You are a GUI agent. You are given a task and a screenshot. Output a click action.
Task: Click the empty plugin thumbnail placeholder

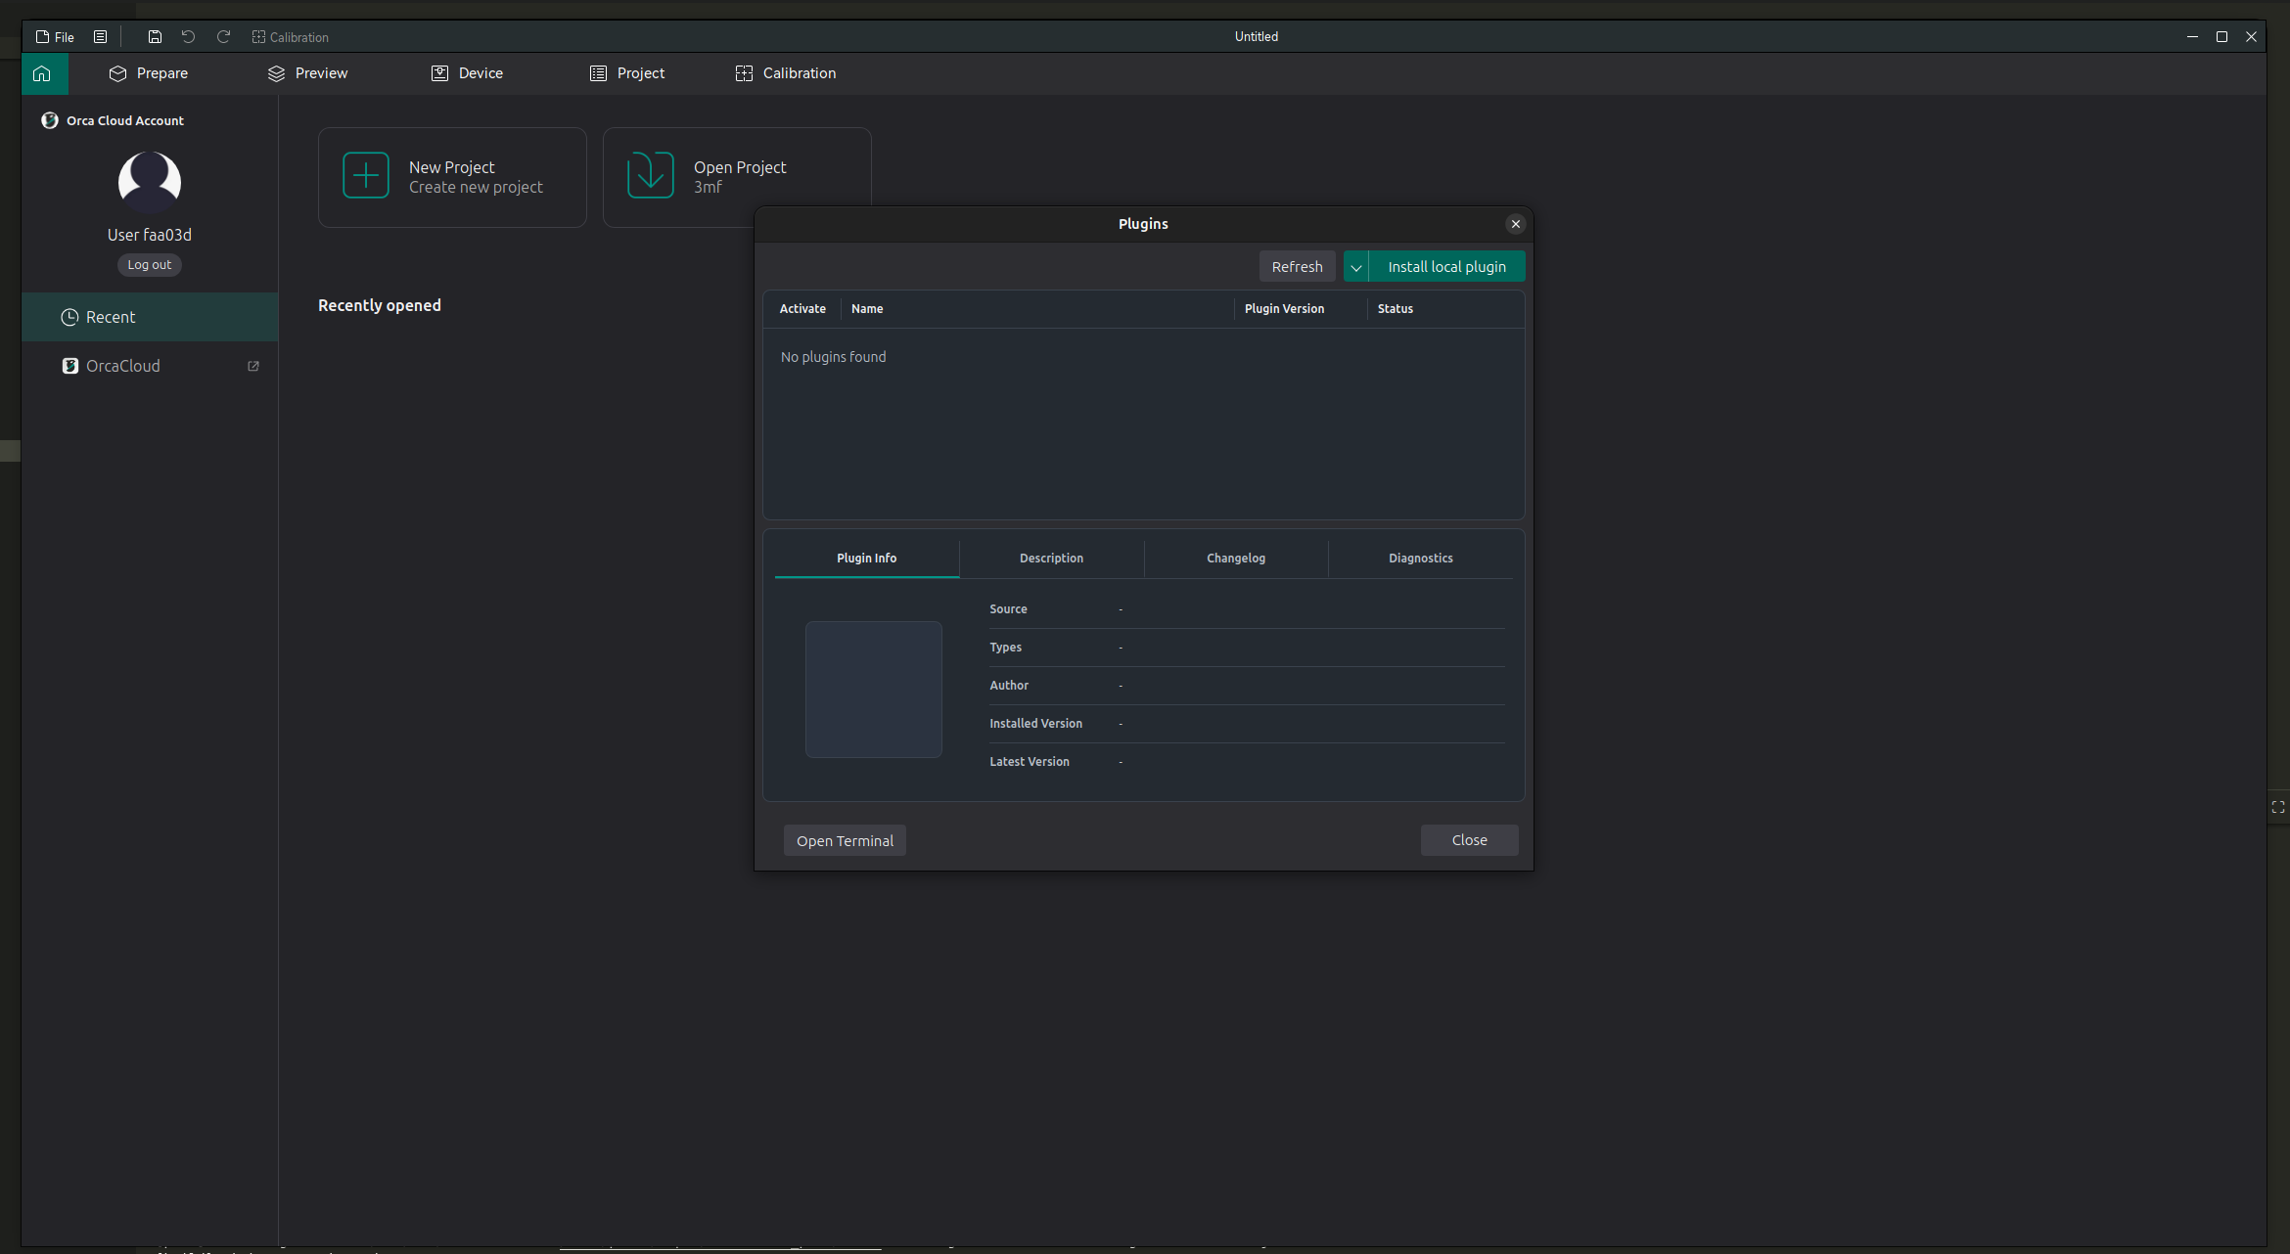[x=874, y=690]
